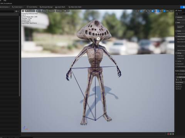
Task: Click the Pause playback button
Action: tap(171, 134)
